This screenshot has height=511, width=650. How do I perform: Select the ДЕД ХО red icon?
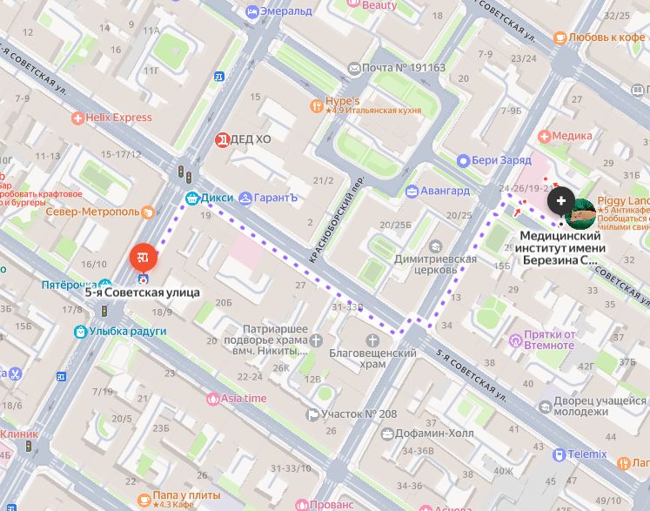222,140
